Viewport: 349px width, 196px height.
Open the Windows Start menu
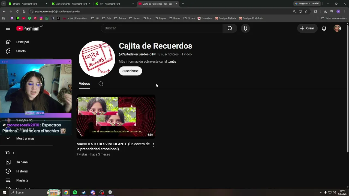tap(4, 192)
